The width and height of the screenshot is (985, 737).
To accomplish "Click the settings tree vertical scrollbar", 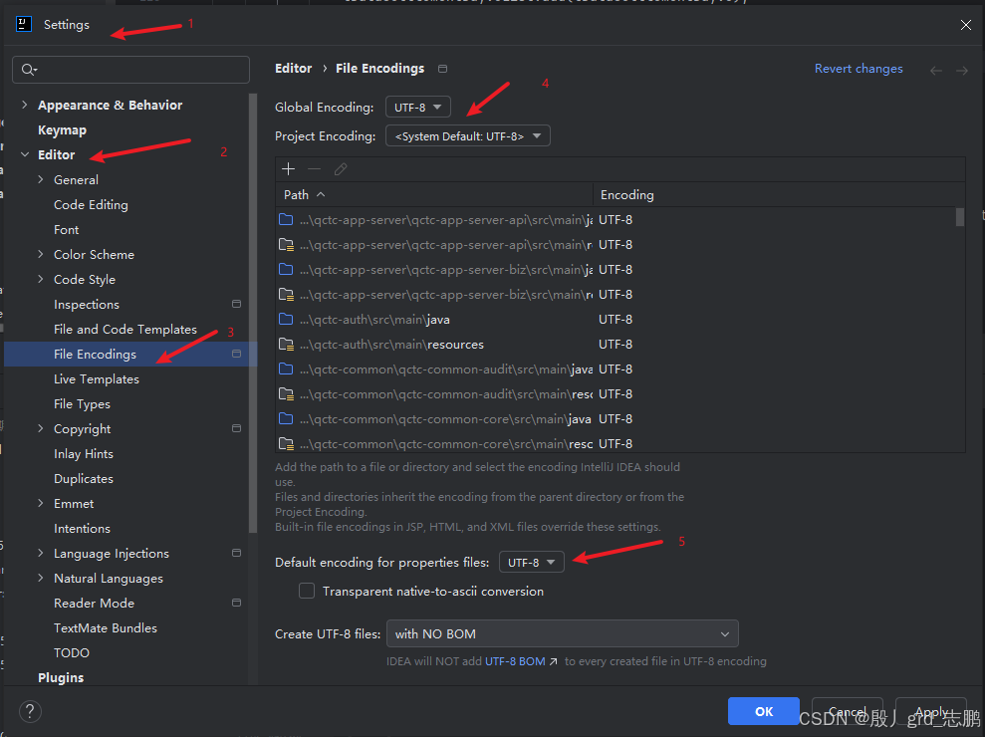I will (253, 313).
